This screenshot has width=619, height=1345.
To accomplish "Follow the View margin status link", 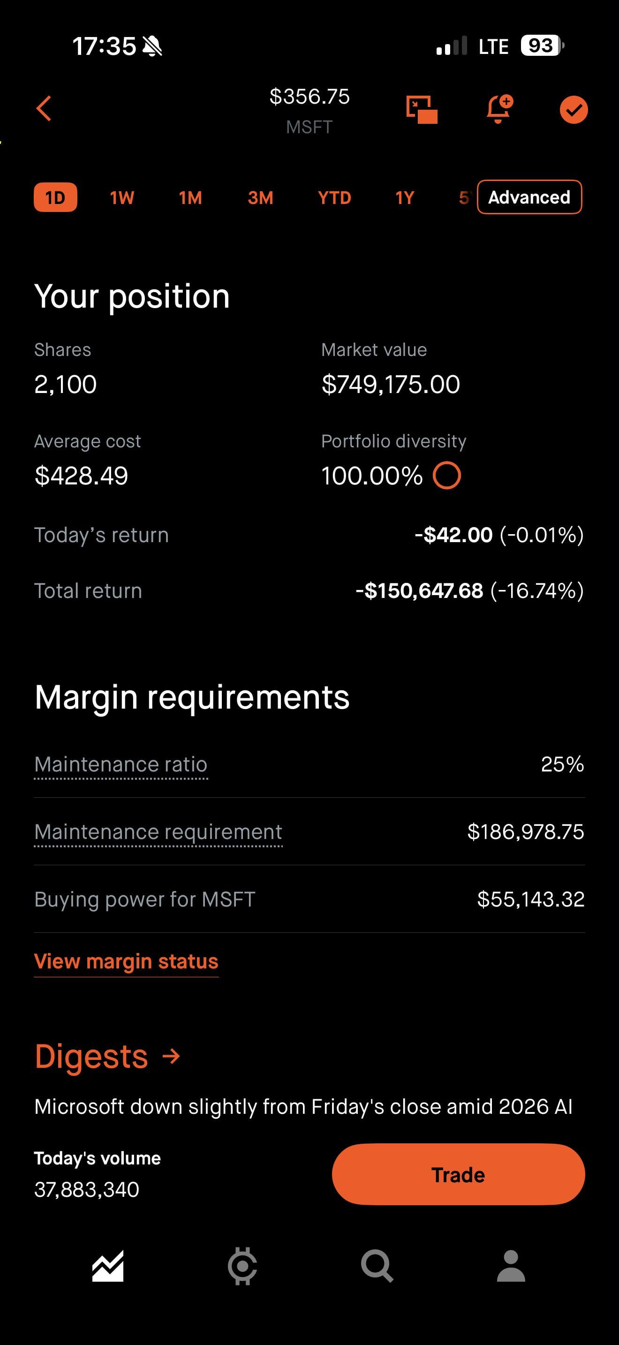I will [126, 961].
